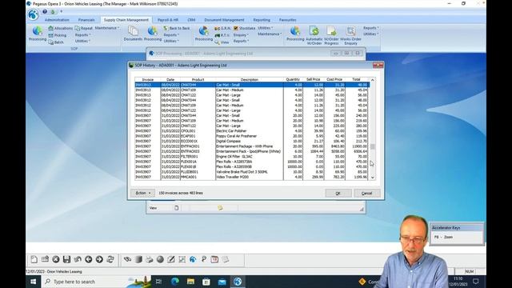Click the Invoice column header
The height and width of the screenshot is (288, 512).
[x=147, y=79]
